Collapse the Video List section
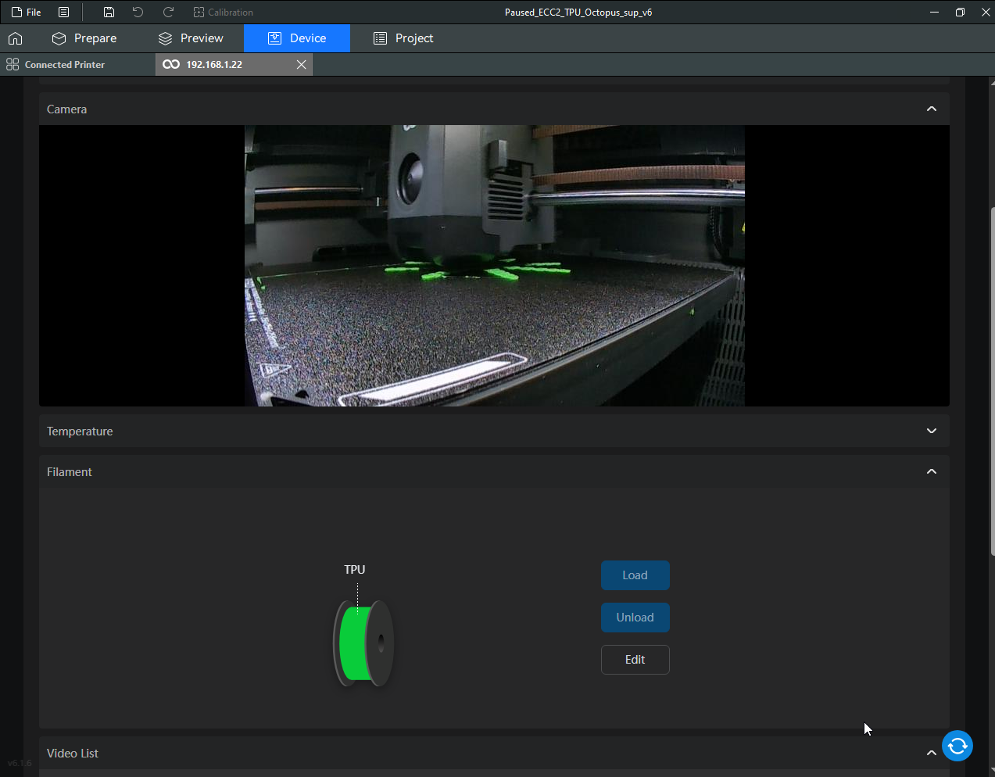The height and width of the screenshot is (777, 995). 931,754
